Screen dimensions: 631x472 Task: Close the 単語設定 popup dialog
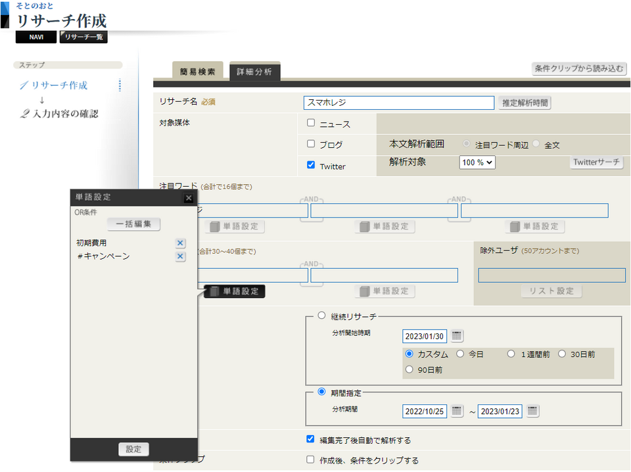[x=189, y=198]
